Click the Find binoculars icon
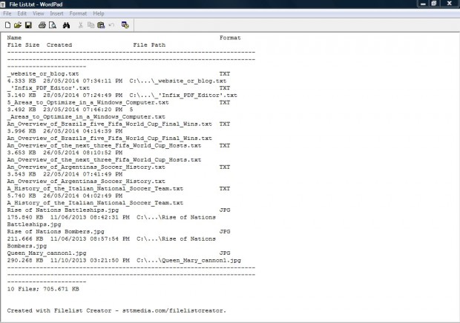The width and height of the screenshot is (460, 323). (66, 24)
